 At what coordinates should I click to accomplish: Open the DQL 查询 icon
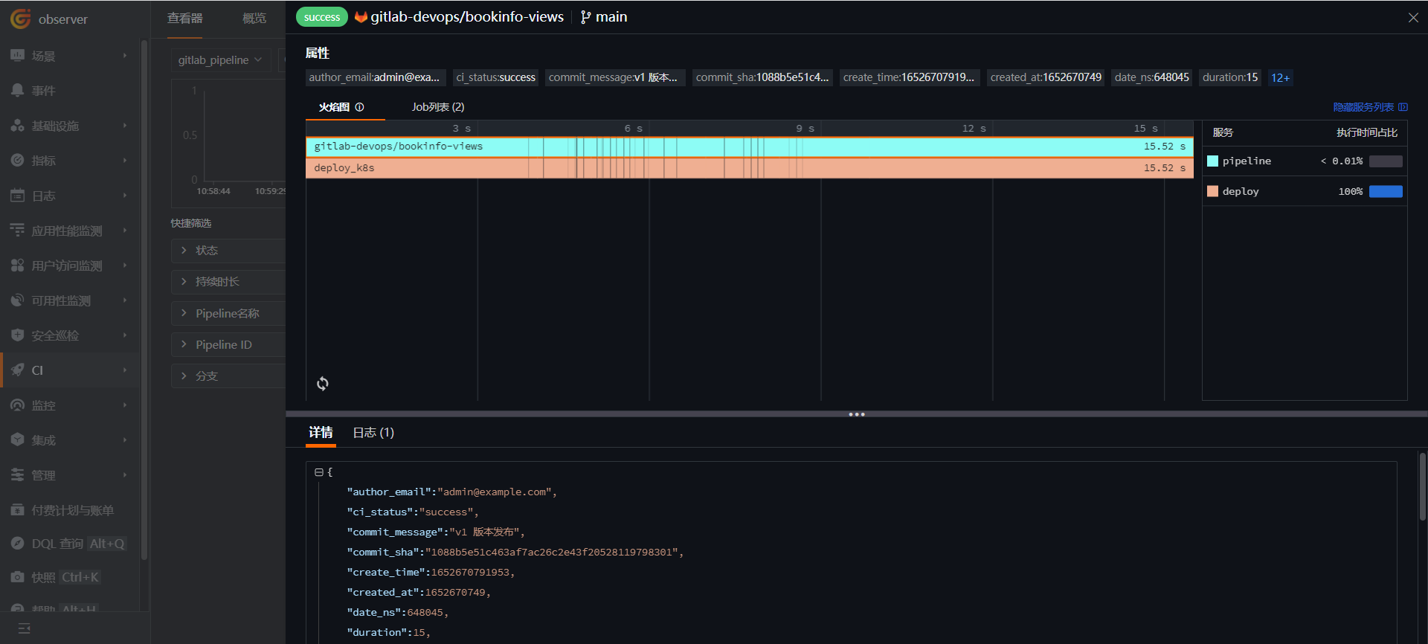(17, 544)
